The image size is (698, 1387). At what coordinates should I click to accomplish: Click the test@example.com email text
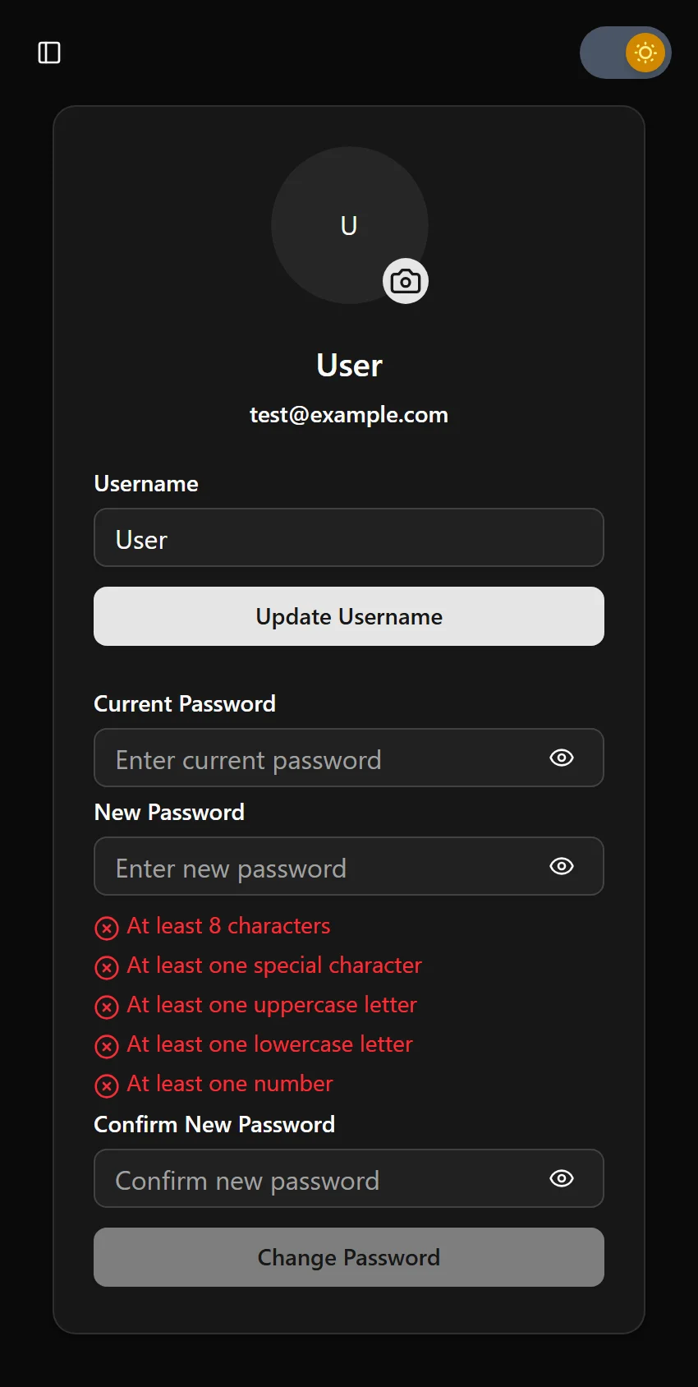tap(349, 415)
